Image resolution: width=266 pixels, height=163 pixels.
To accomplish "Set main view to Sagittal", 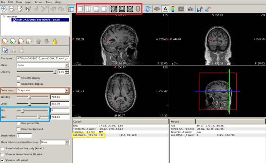I will click(x=114, y=9).
